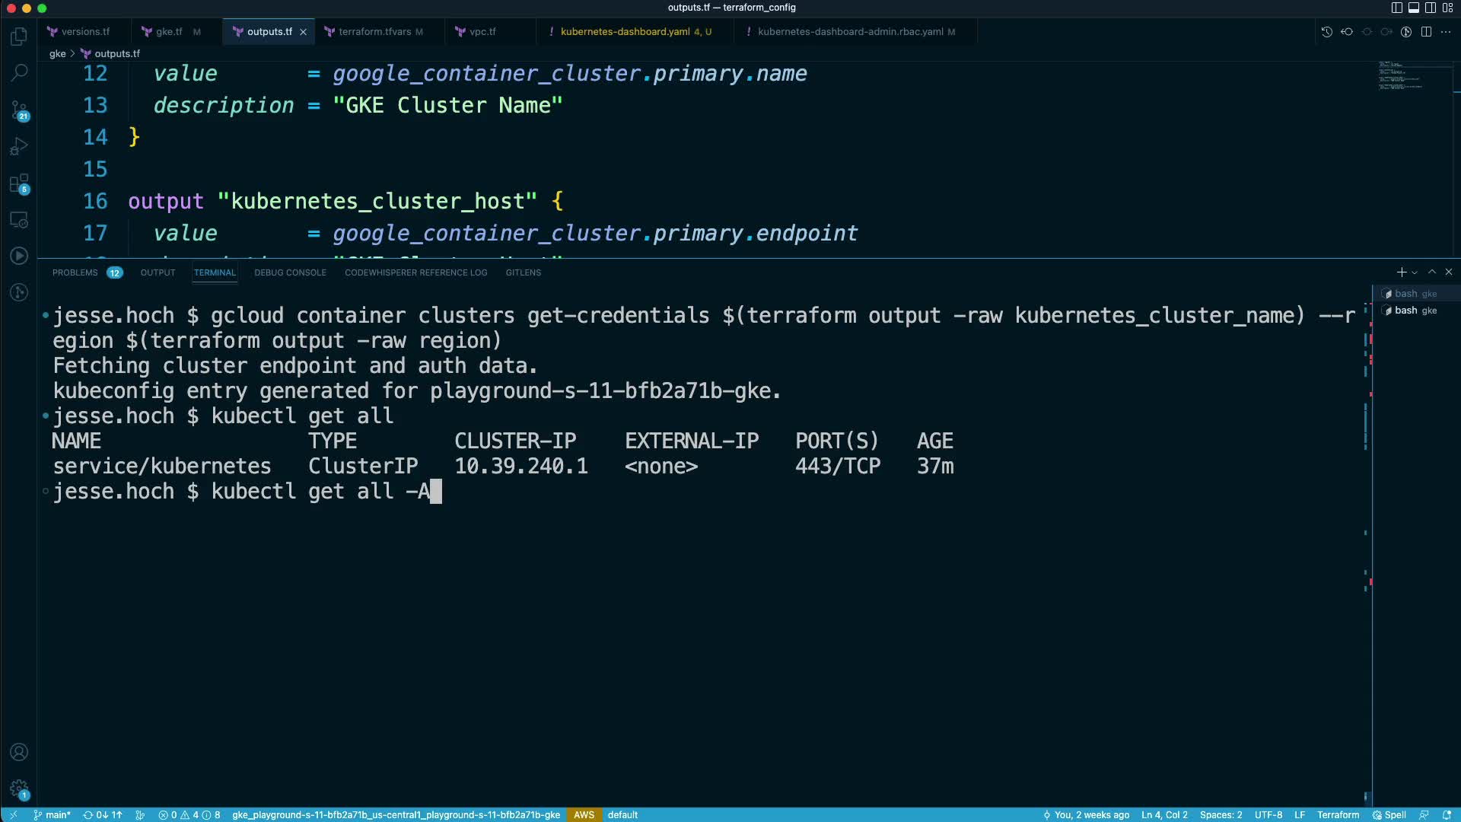Toggle the secondary side bar
Image resolution: width=1461 pixels, height=822 pixels.
[x=1430, y=8]
